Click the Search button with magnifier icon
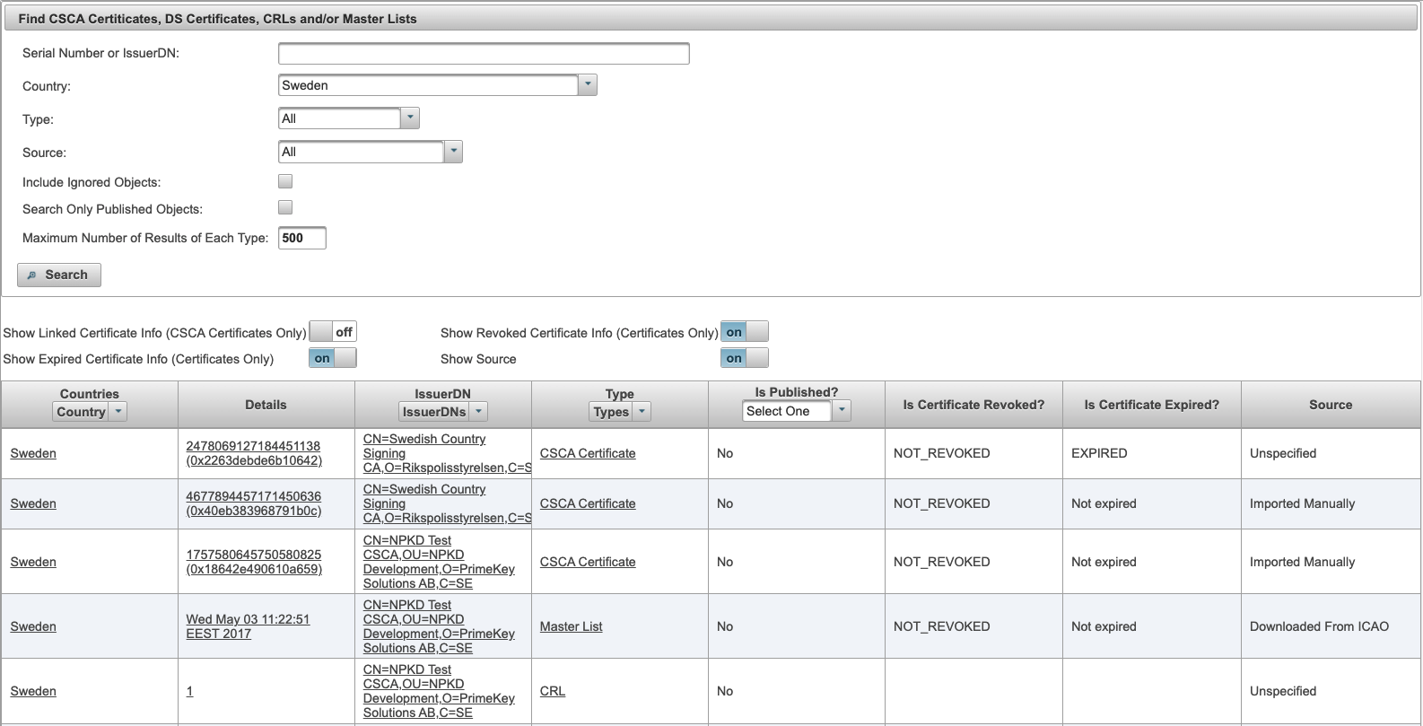The width and height of the screenshot is (1423, 726). 59,275
